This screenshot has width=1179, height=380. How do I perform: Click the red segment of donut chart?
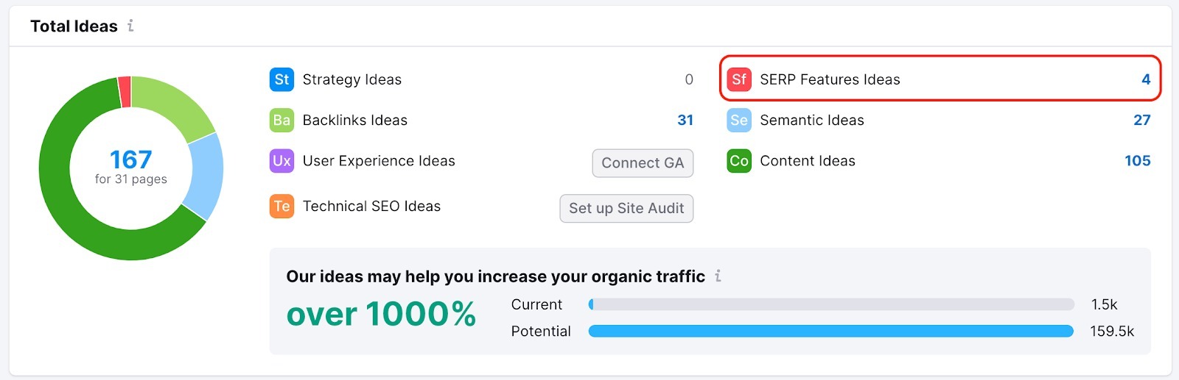(125, 92)
